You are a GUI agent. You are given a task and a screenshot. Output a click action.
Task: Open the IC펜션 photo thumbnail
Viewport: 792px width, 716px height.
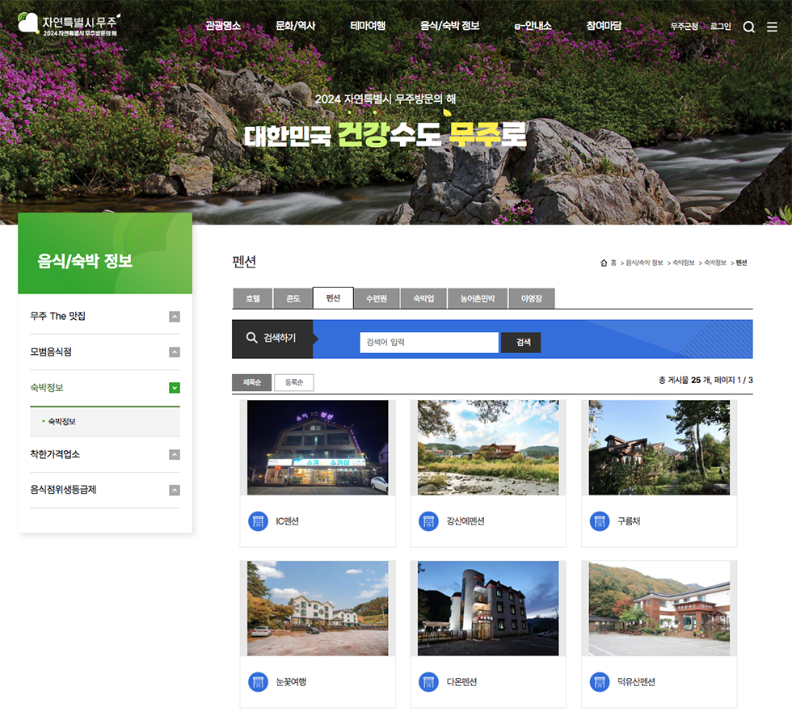pyautogui.click(x=318, y=448)
